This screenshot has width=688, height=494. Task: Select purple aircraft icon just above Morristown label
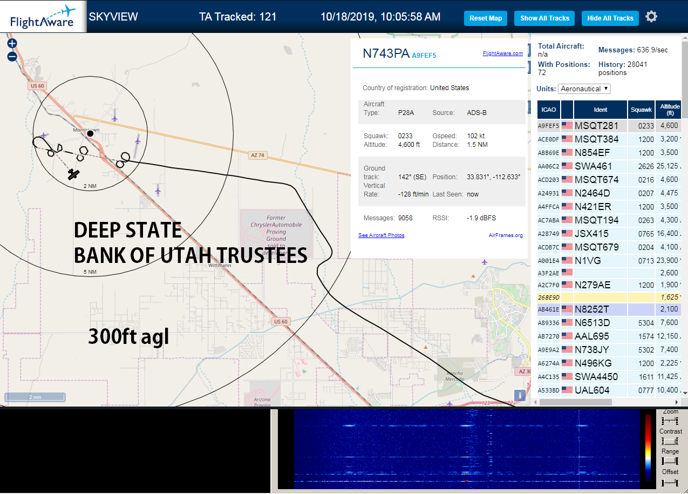point(114,118)
